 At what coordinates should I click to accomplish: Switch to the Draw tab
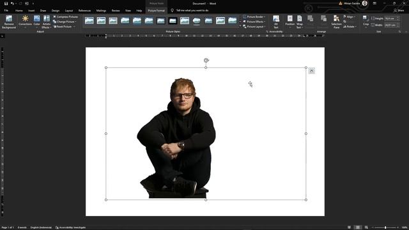[43, 10]
